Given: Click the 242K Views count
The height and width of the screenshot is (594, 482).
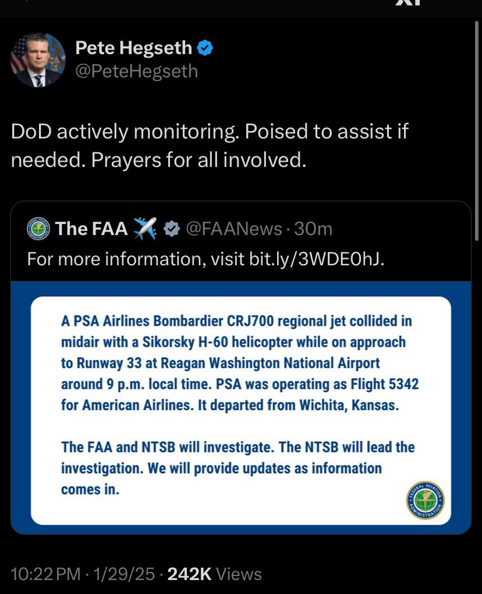Looking at the screenshot, I should click(x=214, y=574).
